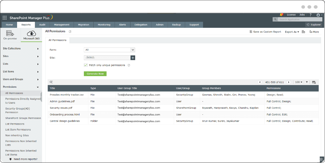The width and height of the screenshot is (325, 163).
Task: Click the Search Application field
Action: pyautogui.click(x=300, y=19)
